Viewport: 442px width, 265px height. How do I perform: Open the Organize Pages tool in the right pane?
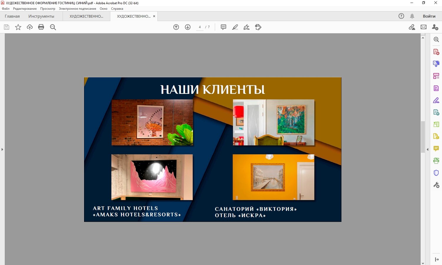[x=436, y=76]
